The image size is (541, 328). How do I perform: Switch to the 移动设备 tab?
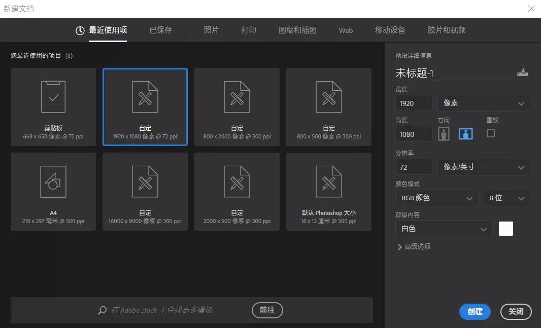point(390,30)
